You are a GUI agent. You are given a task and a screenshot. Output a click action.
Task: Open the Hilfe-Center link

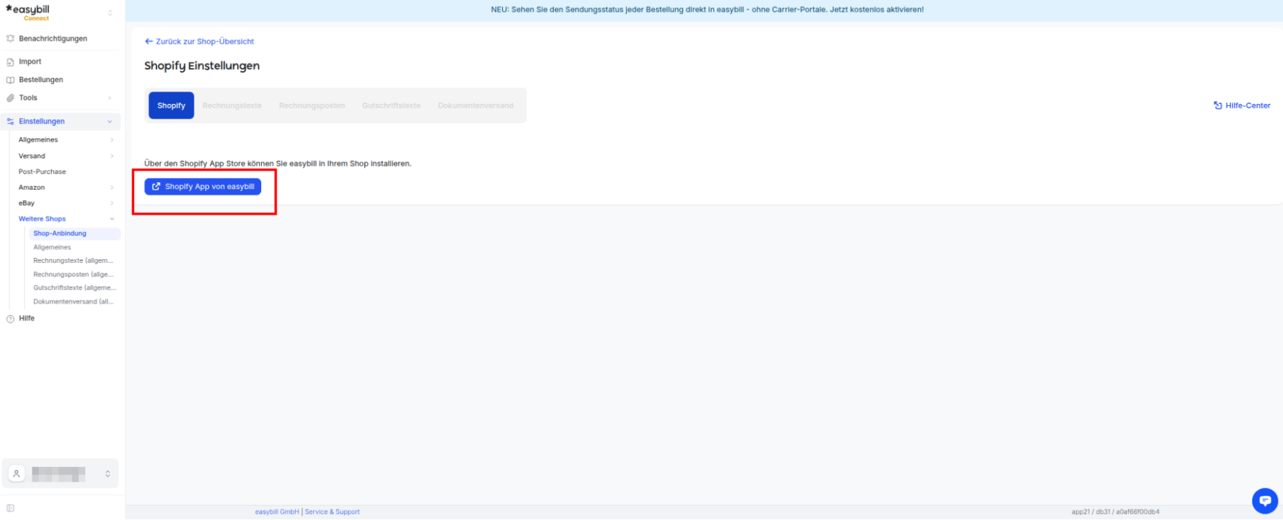pos(1242,106)
